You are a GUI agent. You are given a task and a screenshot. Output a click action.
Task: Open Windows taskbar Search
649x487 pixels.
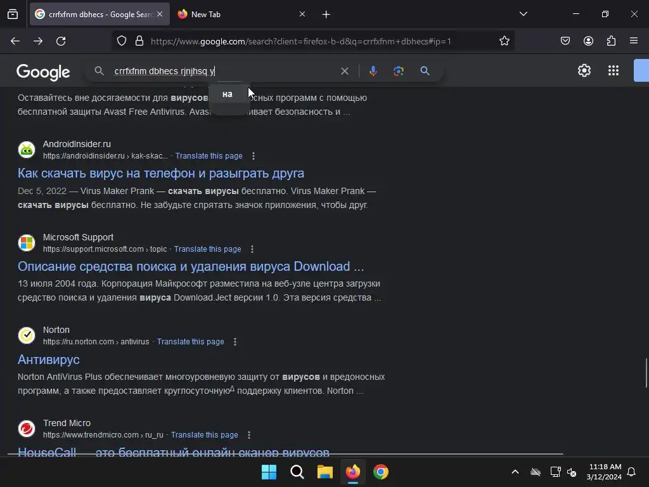(297, 472)
